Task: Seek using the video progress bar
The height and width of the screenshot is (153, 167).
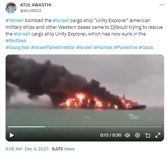Action: pos(85,127)
